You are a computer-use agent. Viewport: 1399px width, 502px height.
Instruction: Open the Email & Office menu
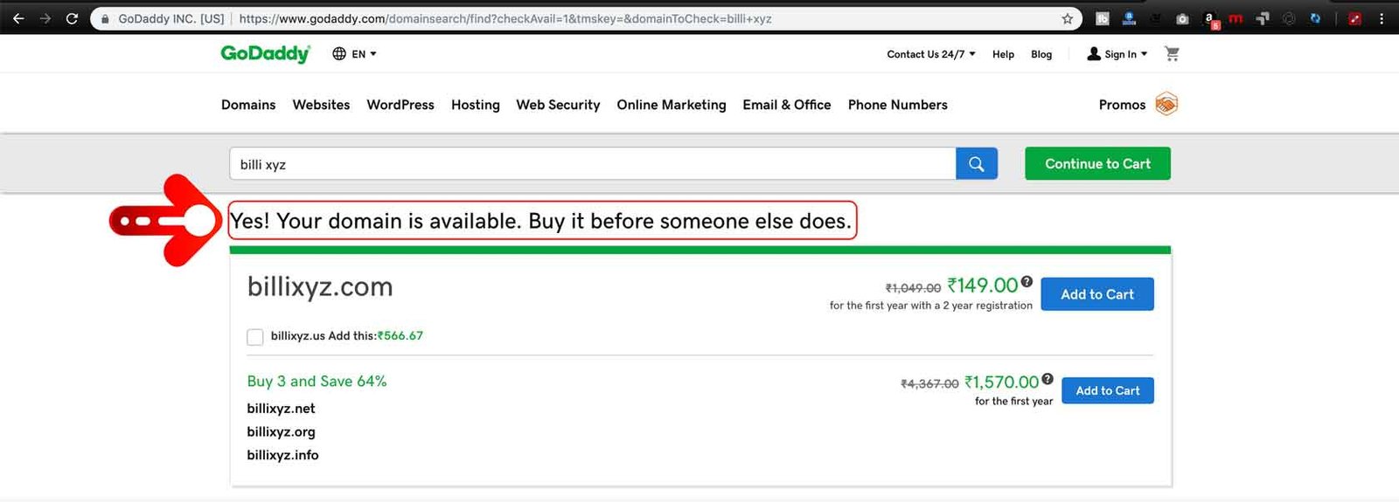[787, 105]
